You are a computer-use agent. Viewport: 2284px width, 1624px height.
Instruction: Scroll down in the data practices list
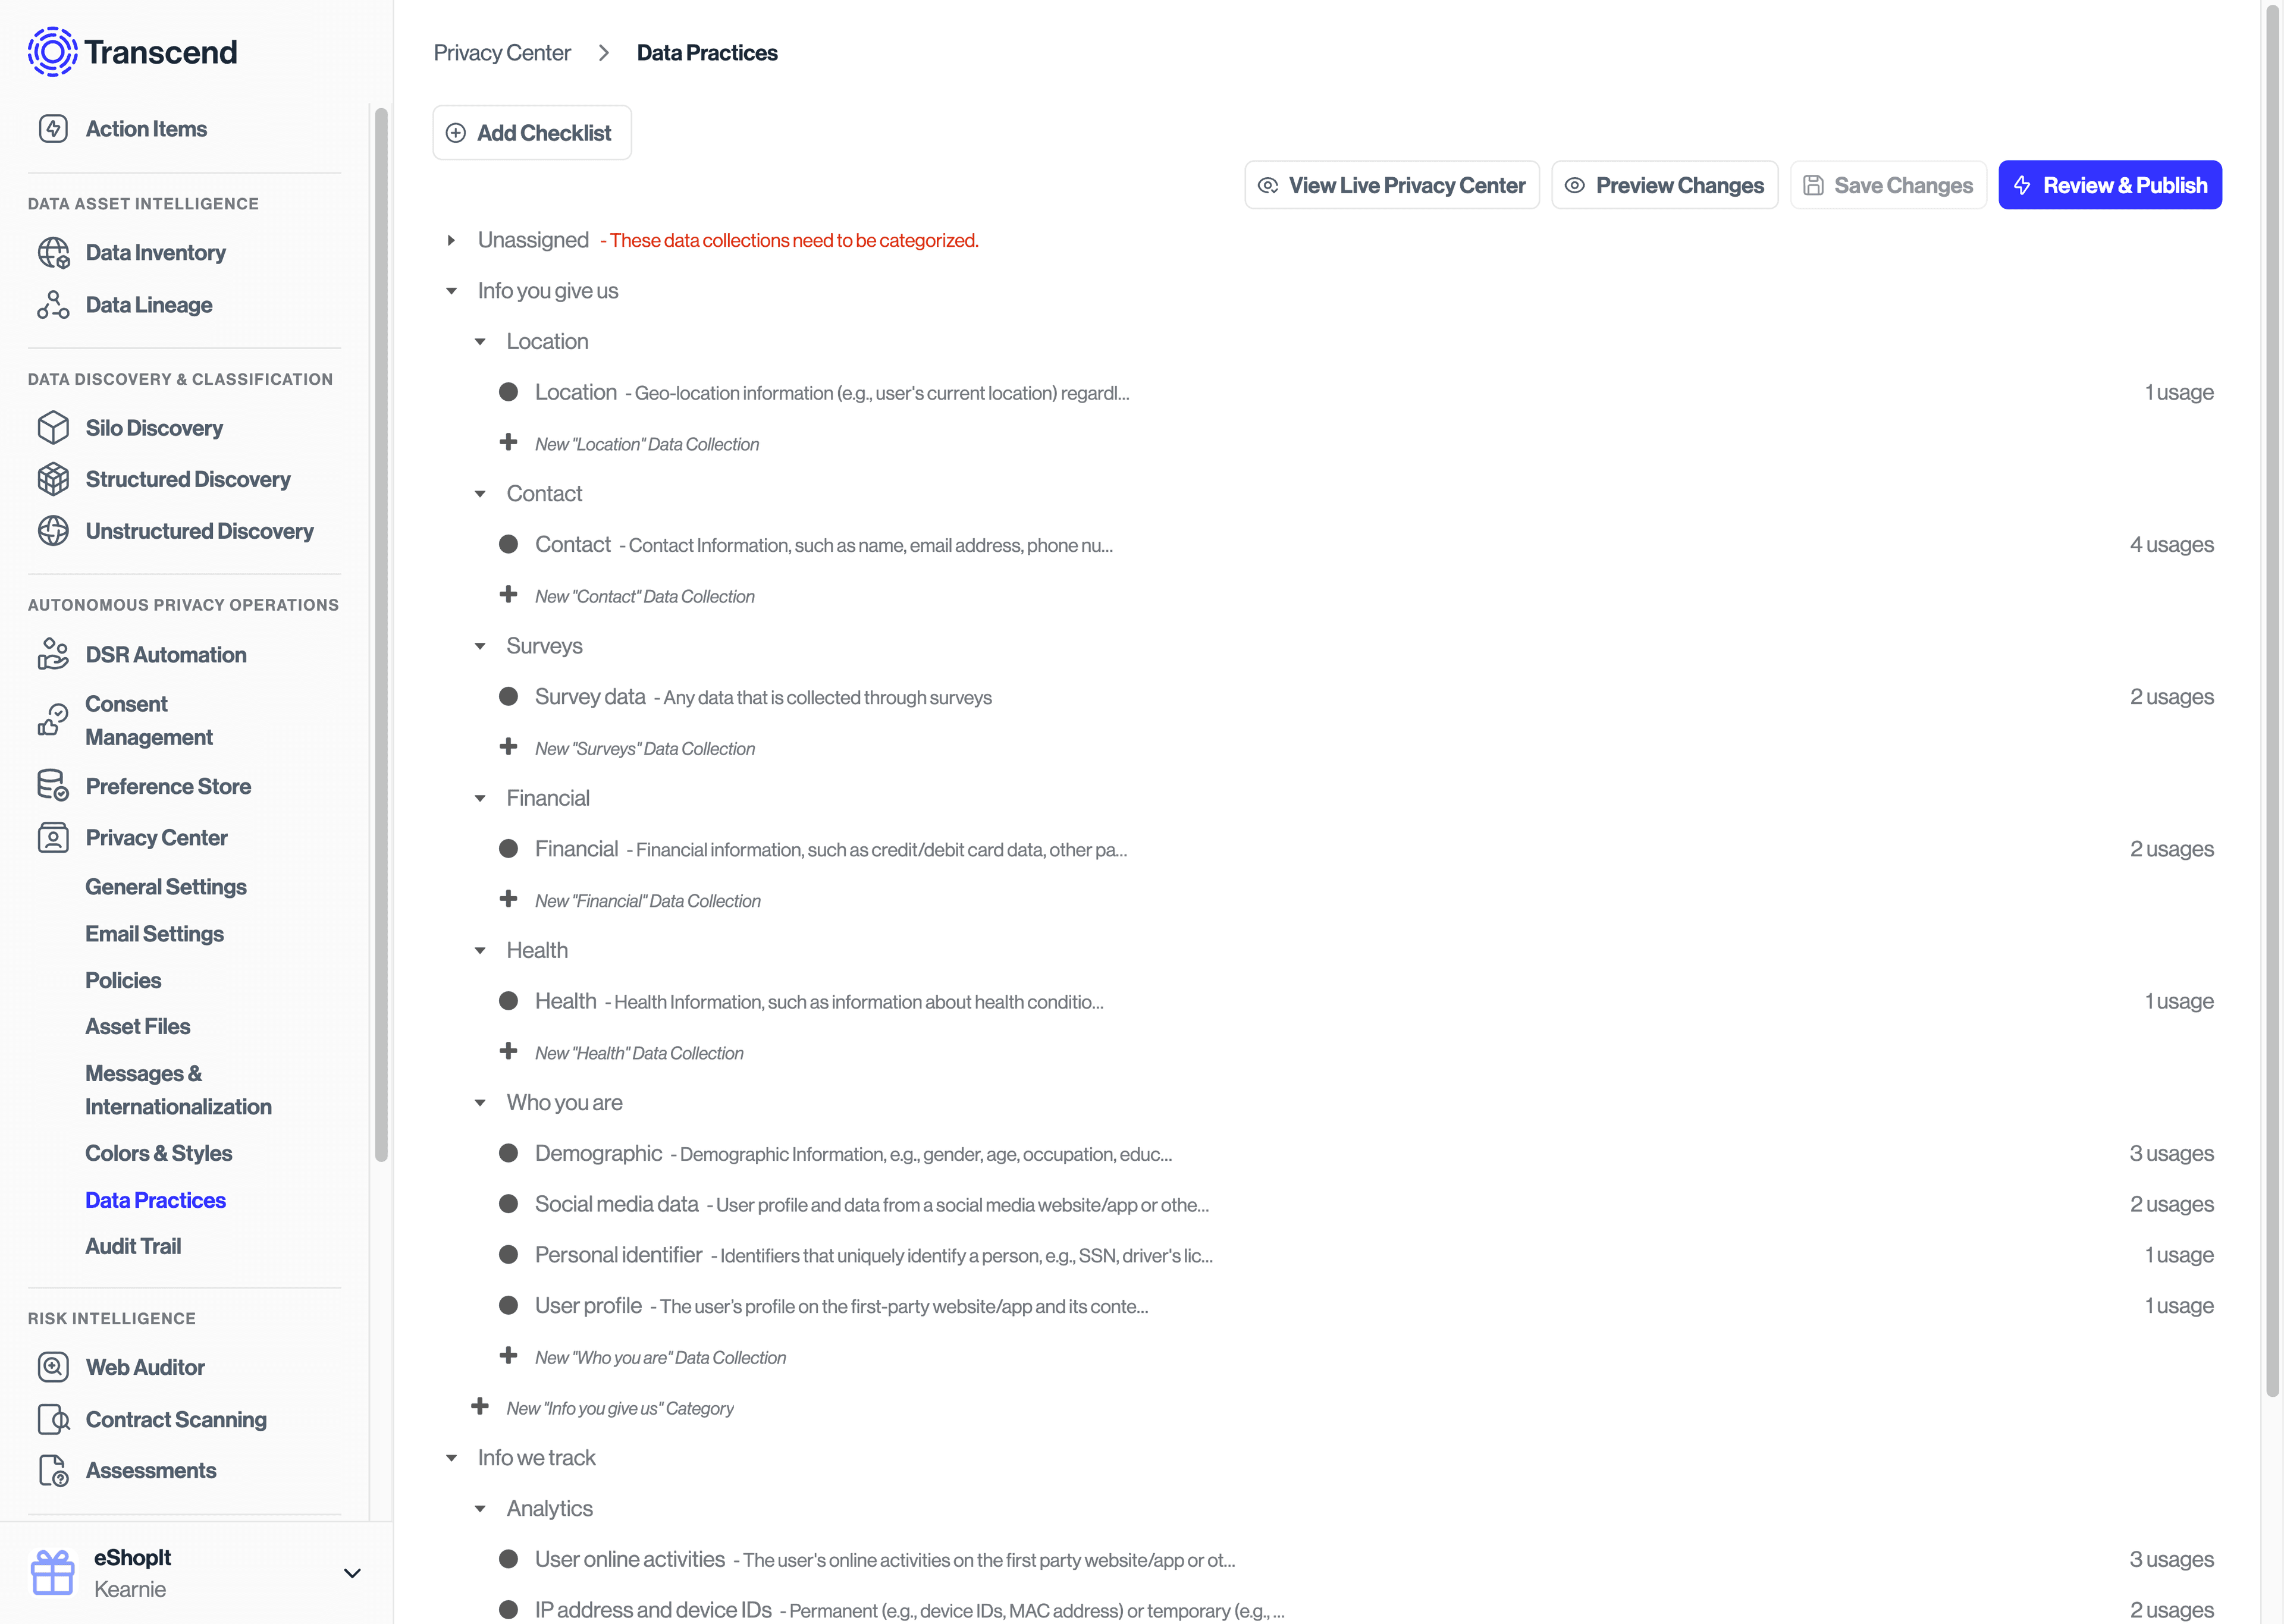click(x=2268, y=1529)
